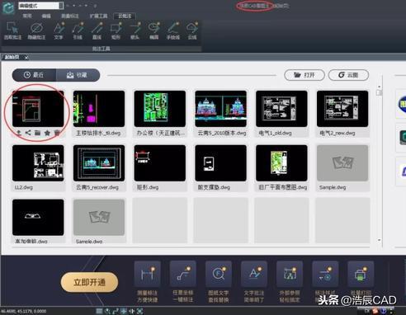Click the coordinates readout in status bar

click(24, 311)
